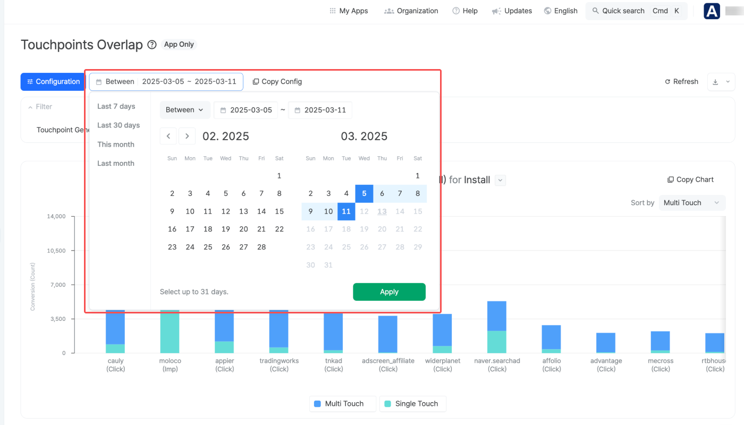
Task: Click the naver.searchad Multi Touch blue bar
Action: (497, 316)
